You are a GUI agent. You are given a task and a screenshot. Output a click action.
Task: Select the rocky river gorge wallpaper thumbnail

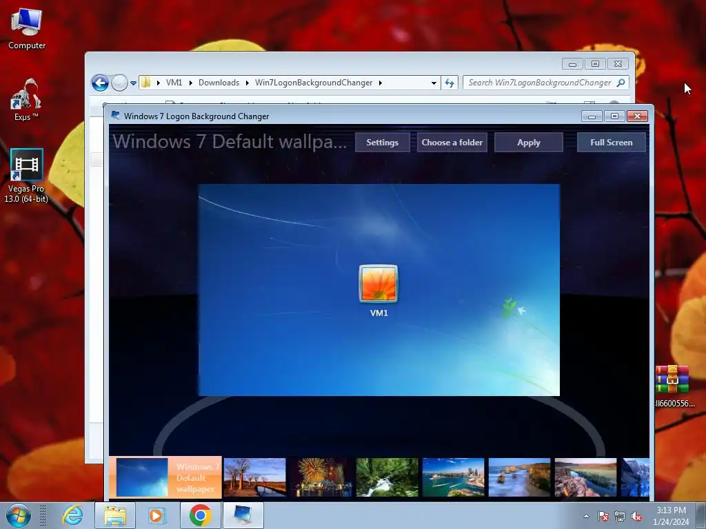click(x=586, y=477)
